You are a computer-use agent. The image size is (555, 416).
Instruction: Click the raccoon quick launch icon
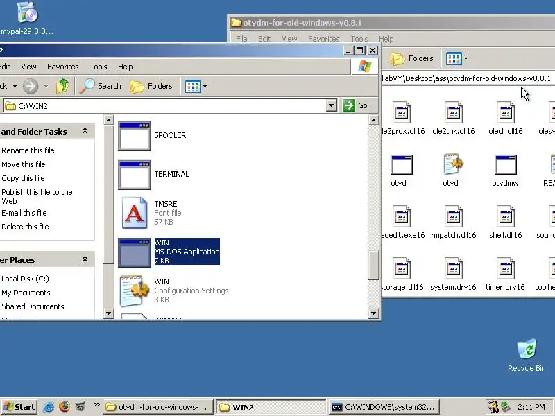[80, 407]
